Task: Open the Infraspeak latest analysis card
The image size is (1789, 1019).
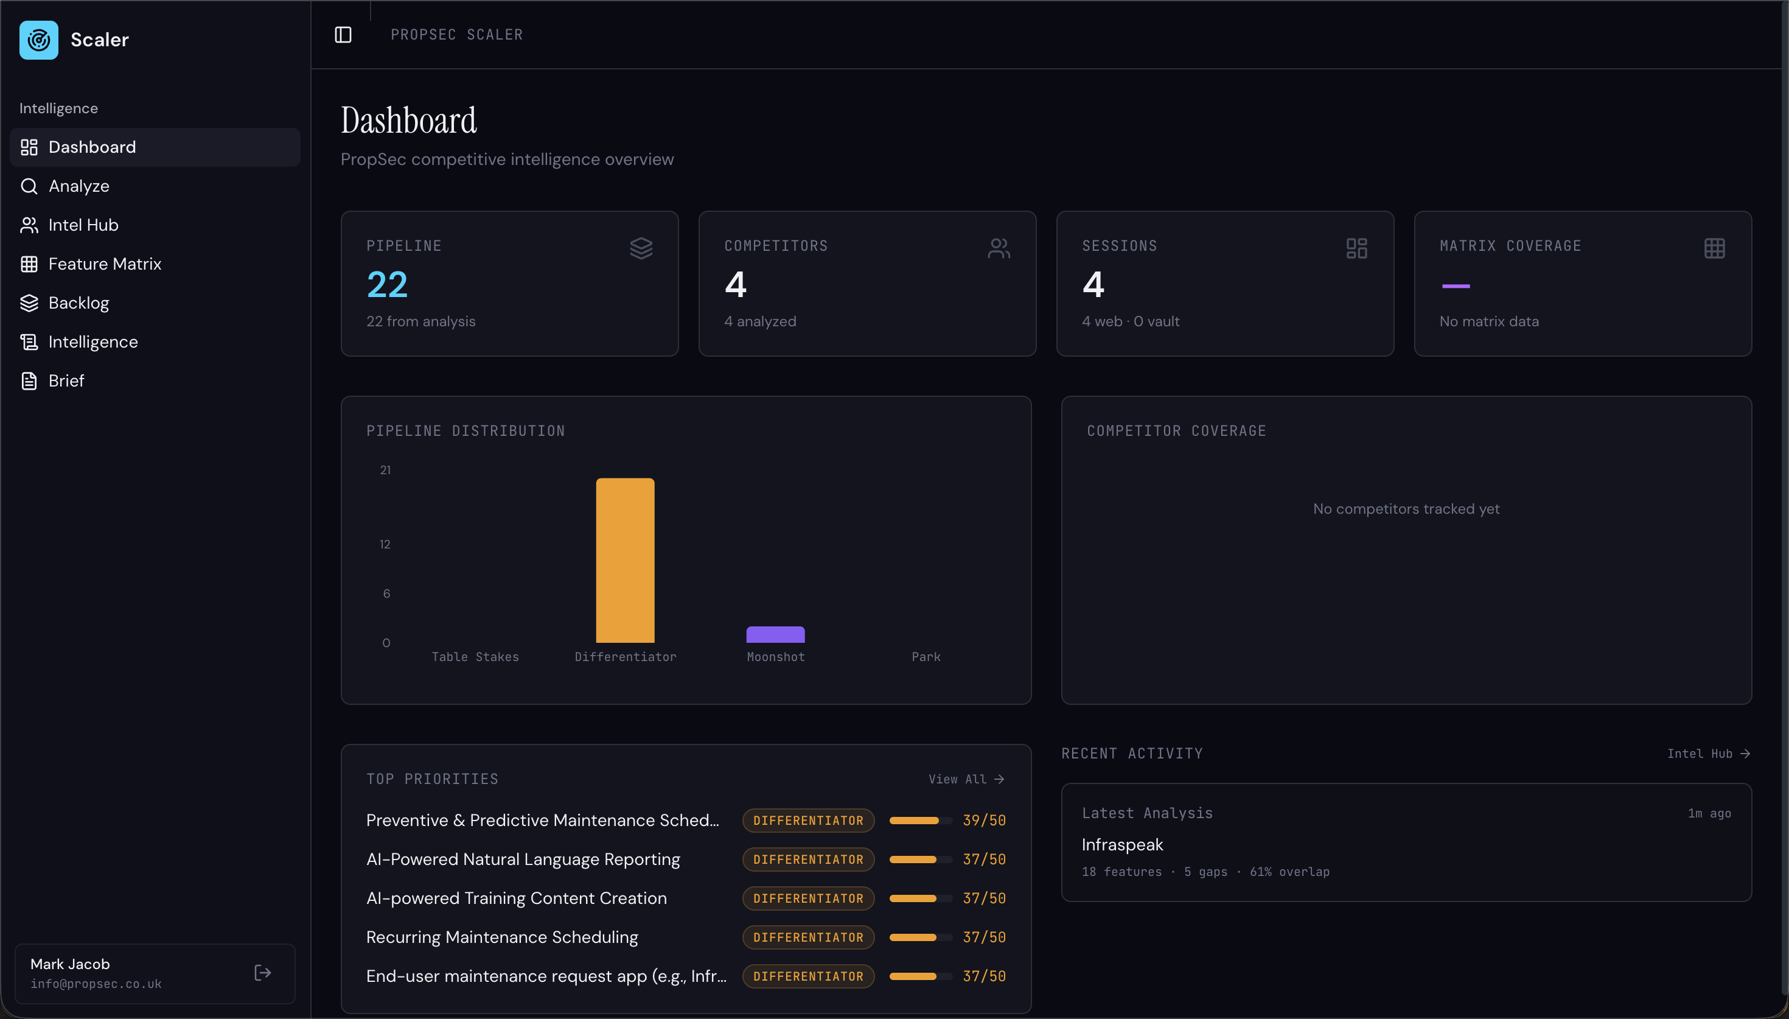Action: [x=1406, y=842]
